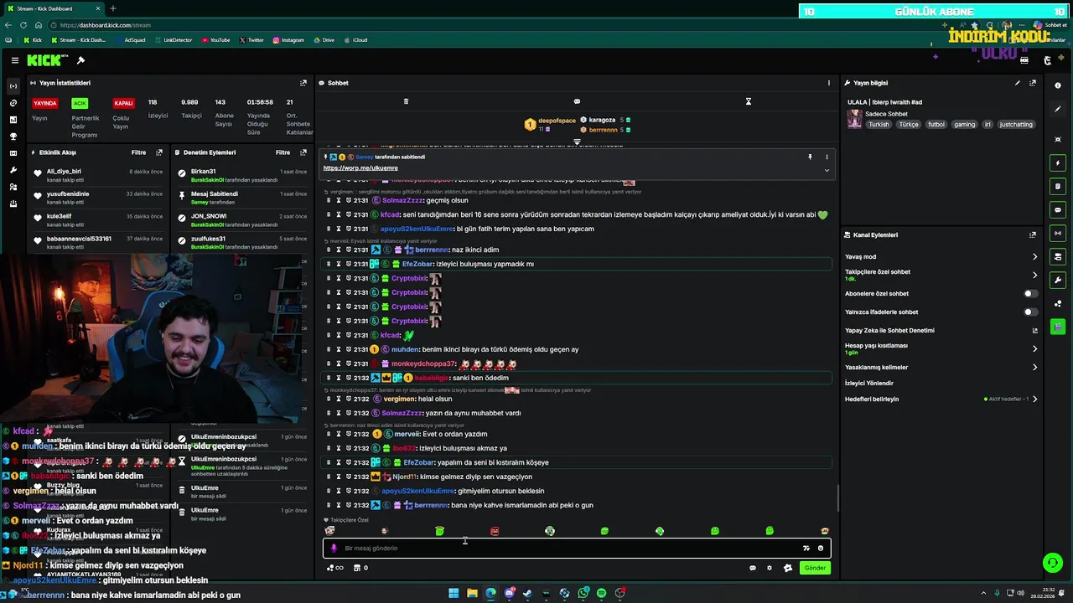Click the chat panel scrollbar
Screen dimensions: 1073x603
pos(837,500)
